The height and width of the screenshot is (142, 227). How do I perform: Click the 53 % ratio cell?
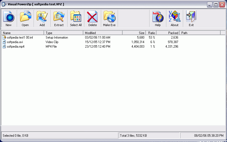pos(152,37)
